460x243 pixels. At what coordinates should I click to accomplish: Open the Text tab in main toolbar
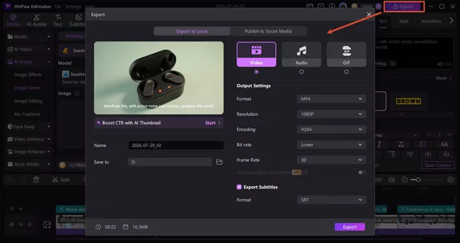[58, 20]
